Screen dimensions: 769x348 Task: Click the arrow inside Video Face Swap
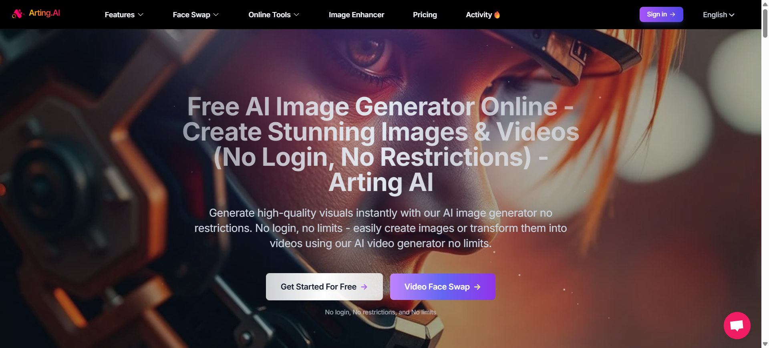[477, 287]
